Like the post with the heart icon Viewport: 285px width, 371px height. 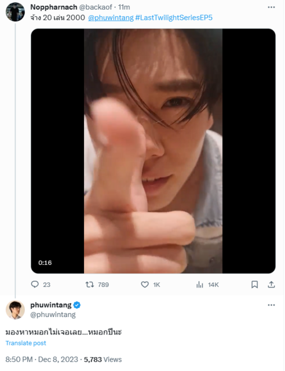145,285
